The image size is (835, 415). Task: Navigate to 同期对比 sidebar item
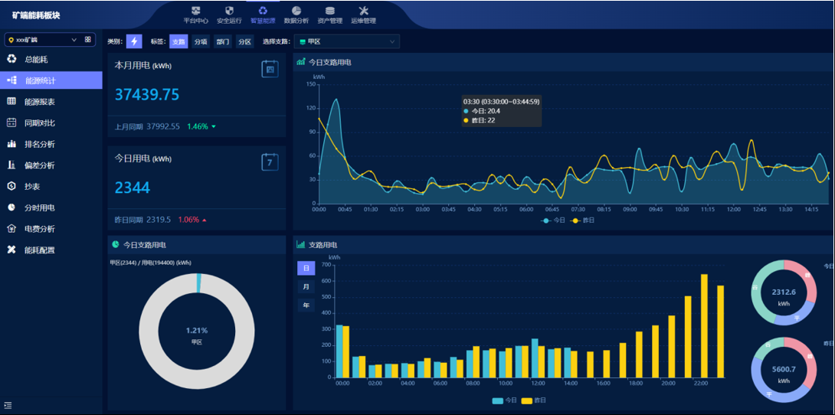(x=39, y=123)
